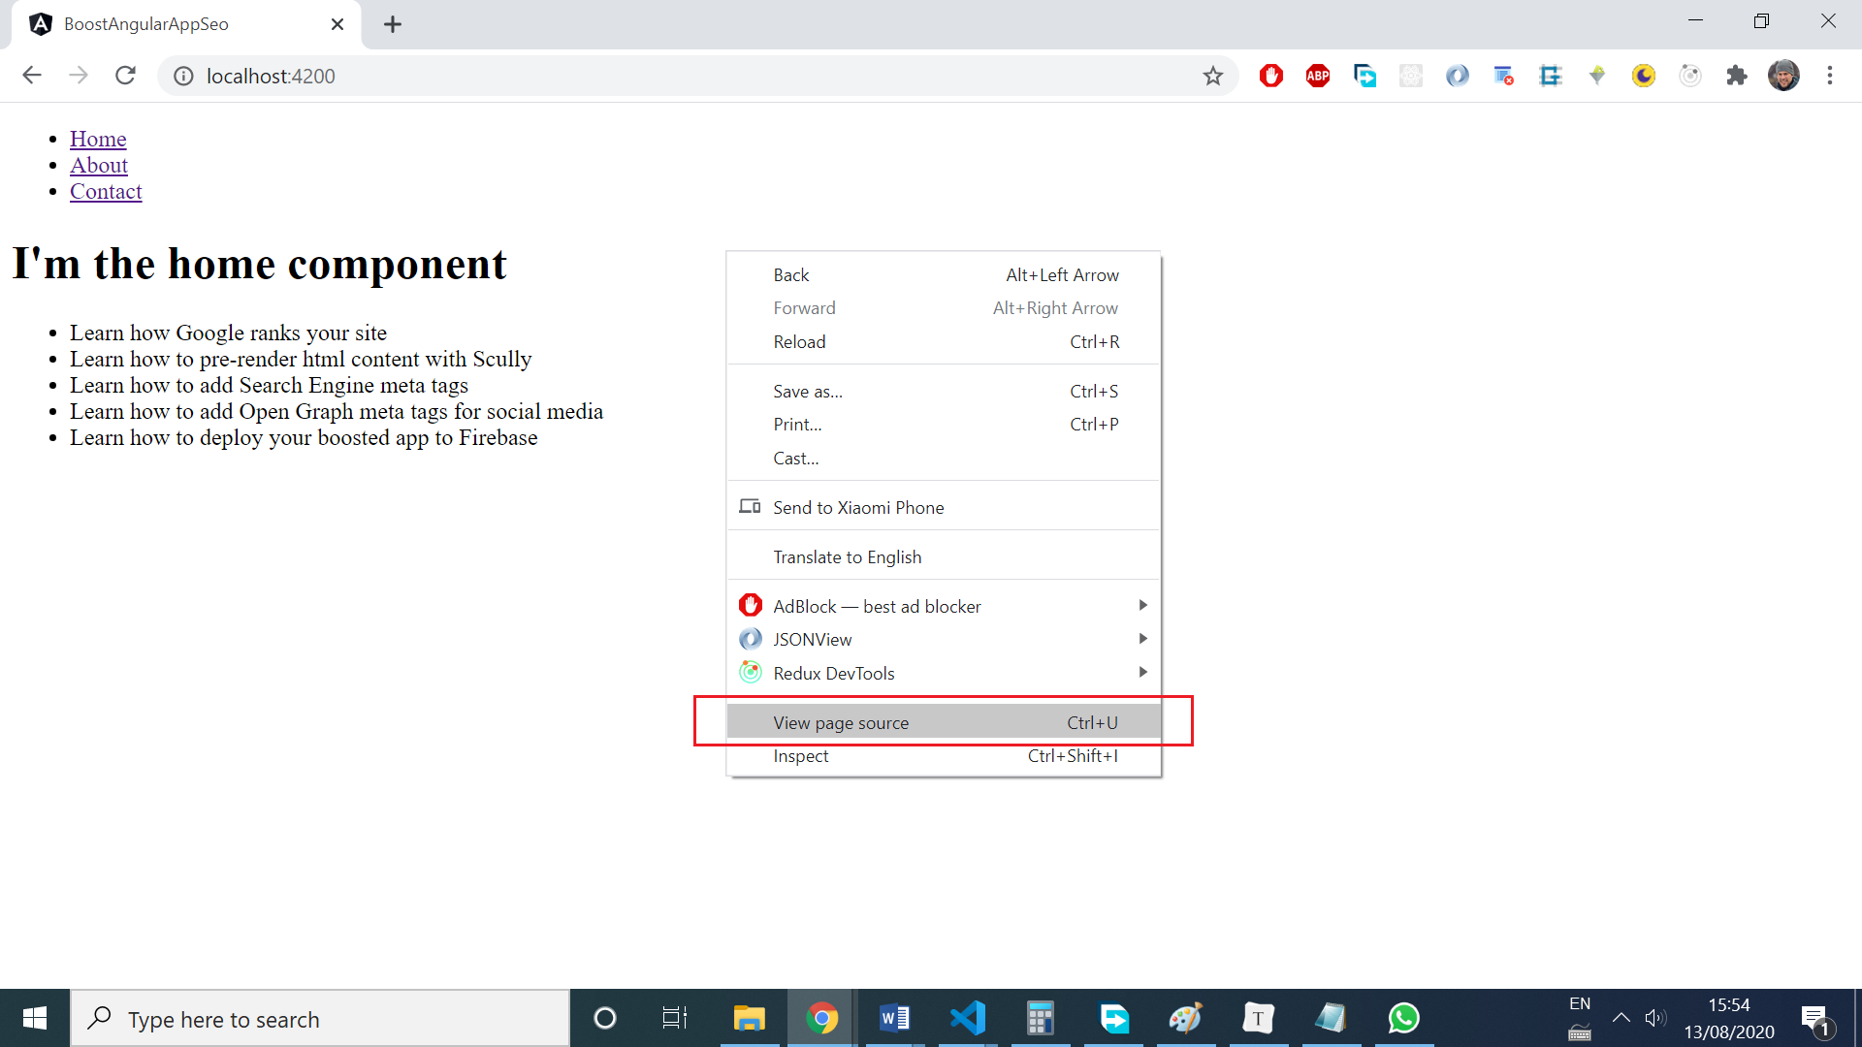Show hidden icons in the system tray
This screenshot has width=1862, height=1047.
click(x=1621, y=1018)
